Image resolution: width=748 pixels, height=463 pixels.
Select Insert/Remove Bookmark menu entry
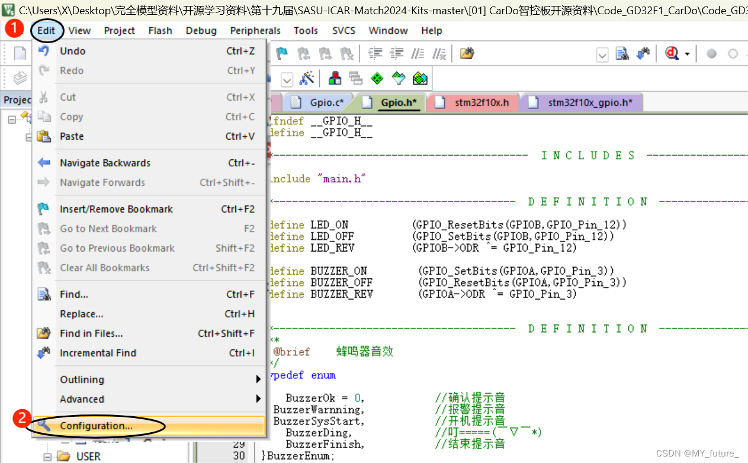click(148, 209)
